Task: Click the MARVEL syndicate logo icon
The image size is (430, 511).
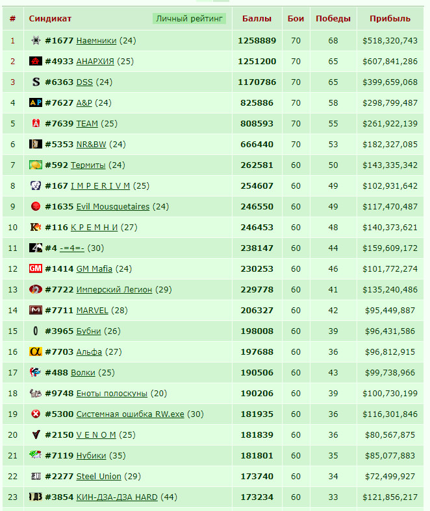Action: click(36, 310)
